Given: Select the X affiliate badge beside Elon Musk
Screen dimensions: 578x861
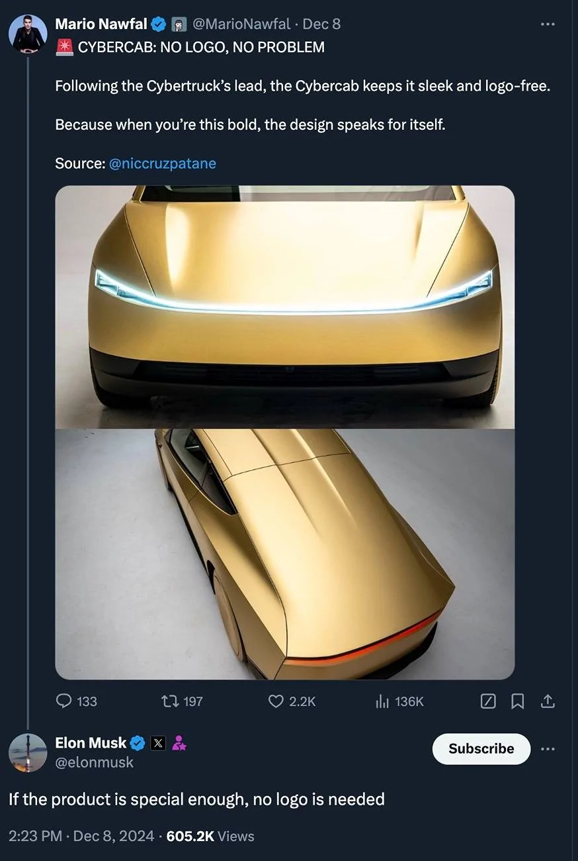Looking at the screenshot, I should pos(157,742).
